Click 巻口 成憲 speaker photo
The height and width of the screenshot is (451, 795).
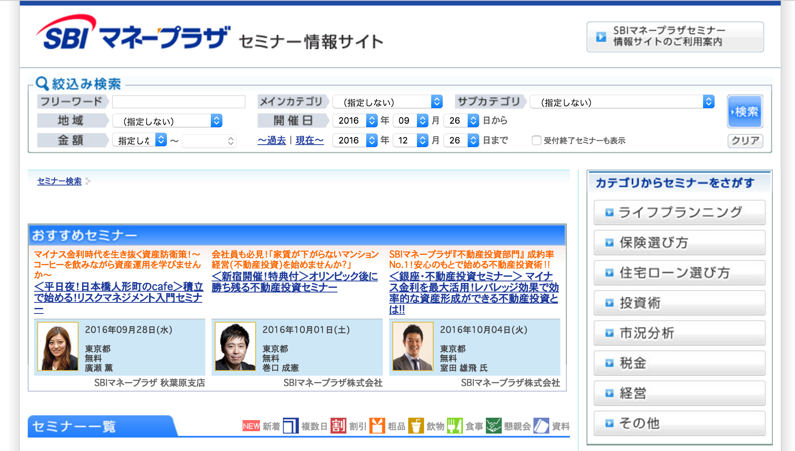(235, 346)
